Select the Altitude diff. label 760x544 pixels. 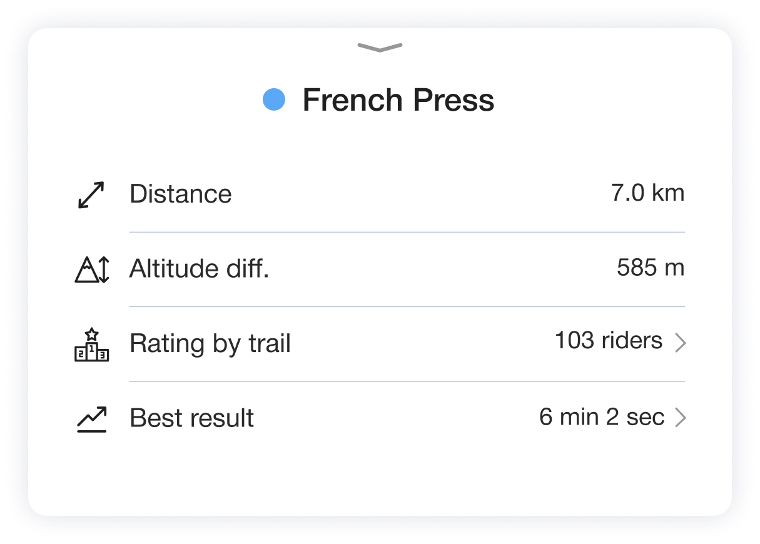(199, 269)
